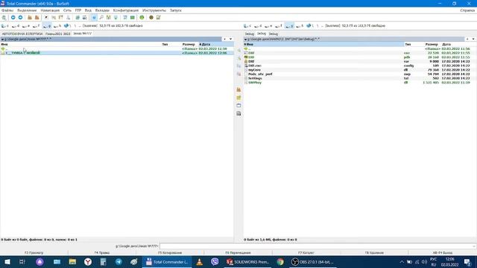
Task: Switch to the Заказ №777 tab
Action: click(82, 33)
